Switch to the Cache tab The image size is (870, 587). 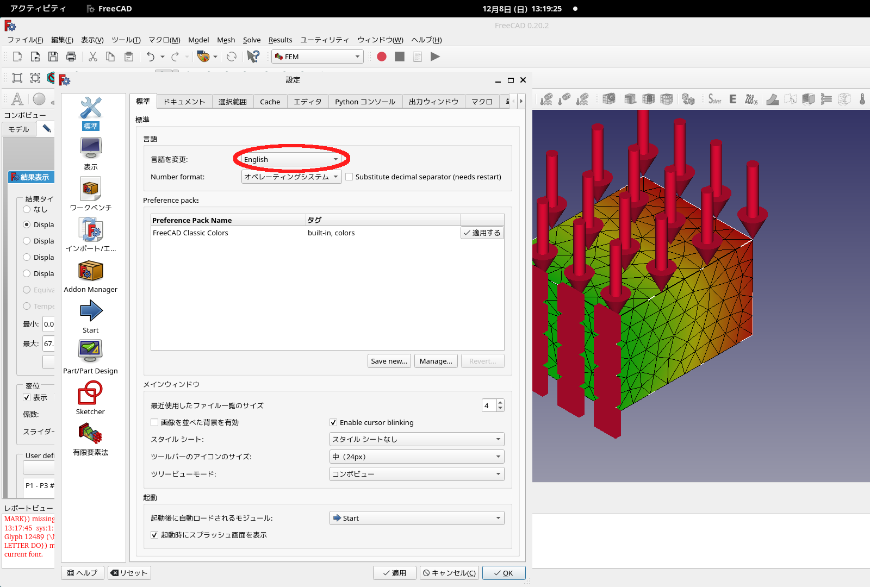[270, 102]
